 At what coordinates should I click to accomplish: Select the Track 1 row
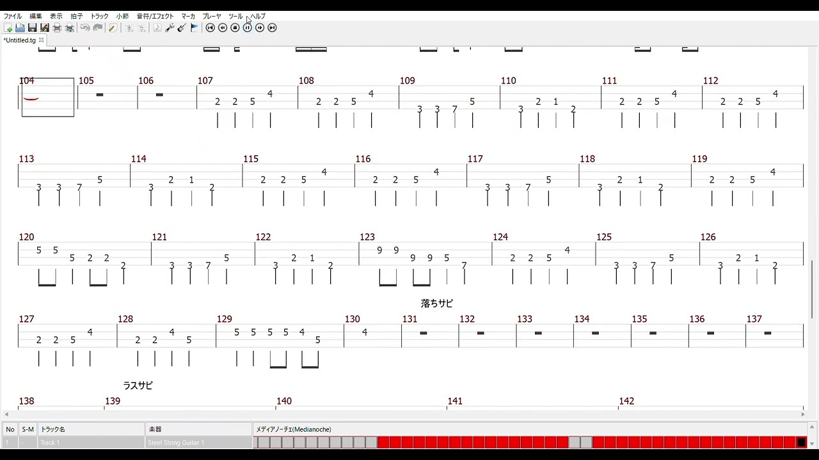point(403,442)
